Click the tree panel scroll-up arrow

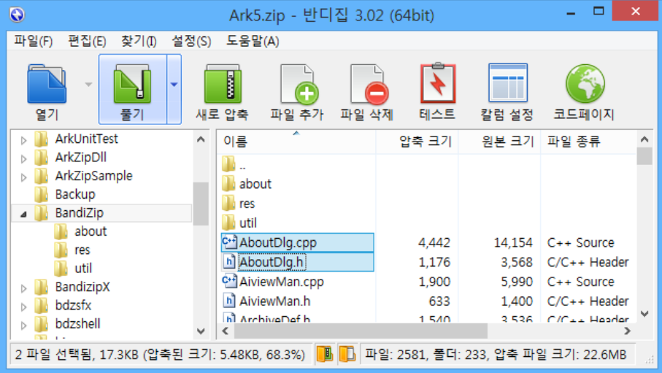point(201,139)
